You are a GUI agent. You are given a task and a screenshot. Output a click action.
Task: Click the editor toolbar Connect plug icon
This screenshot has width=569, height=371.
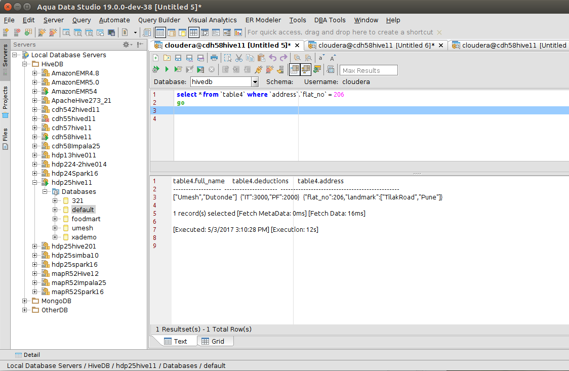[x=258, y=69]
